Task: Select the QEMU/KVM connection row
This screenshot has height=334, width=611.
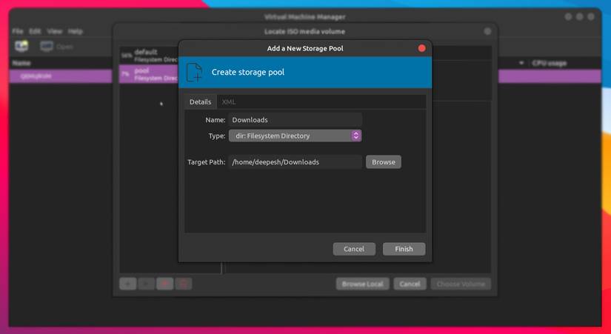Action: (61, 76)
